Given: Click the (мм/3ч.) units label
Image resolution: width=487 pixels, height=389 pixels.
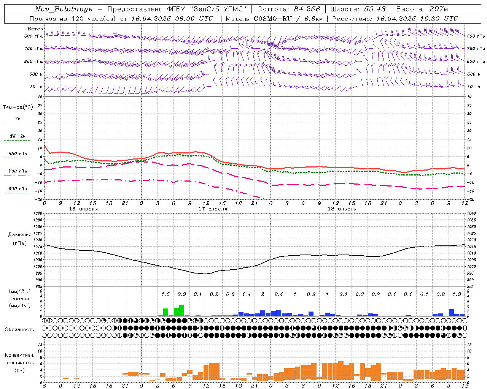Looking at the screenshot, I should [x=19, y=291].
